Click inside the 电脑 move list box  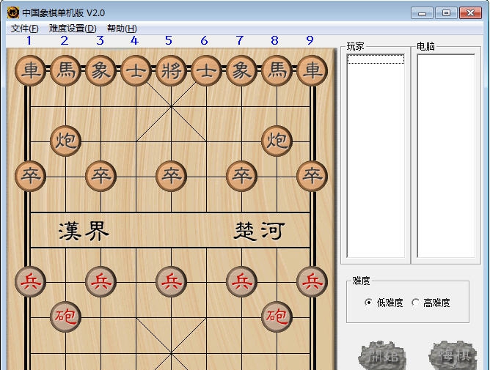[x=446, y=156]
